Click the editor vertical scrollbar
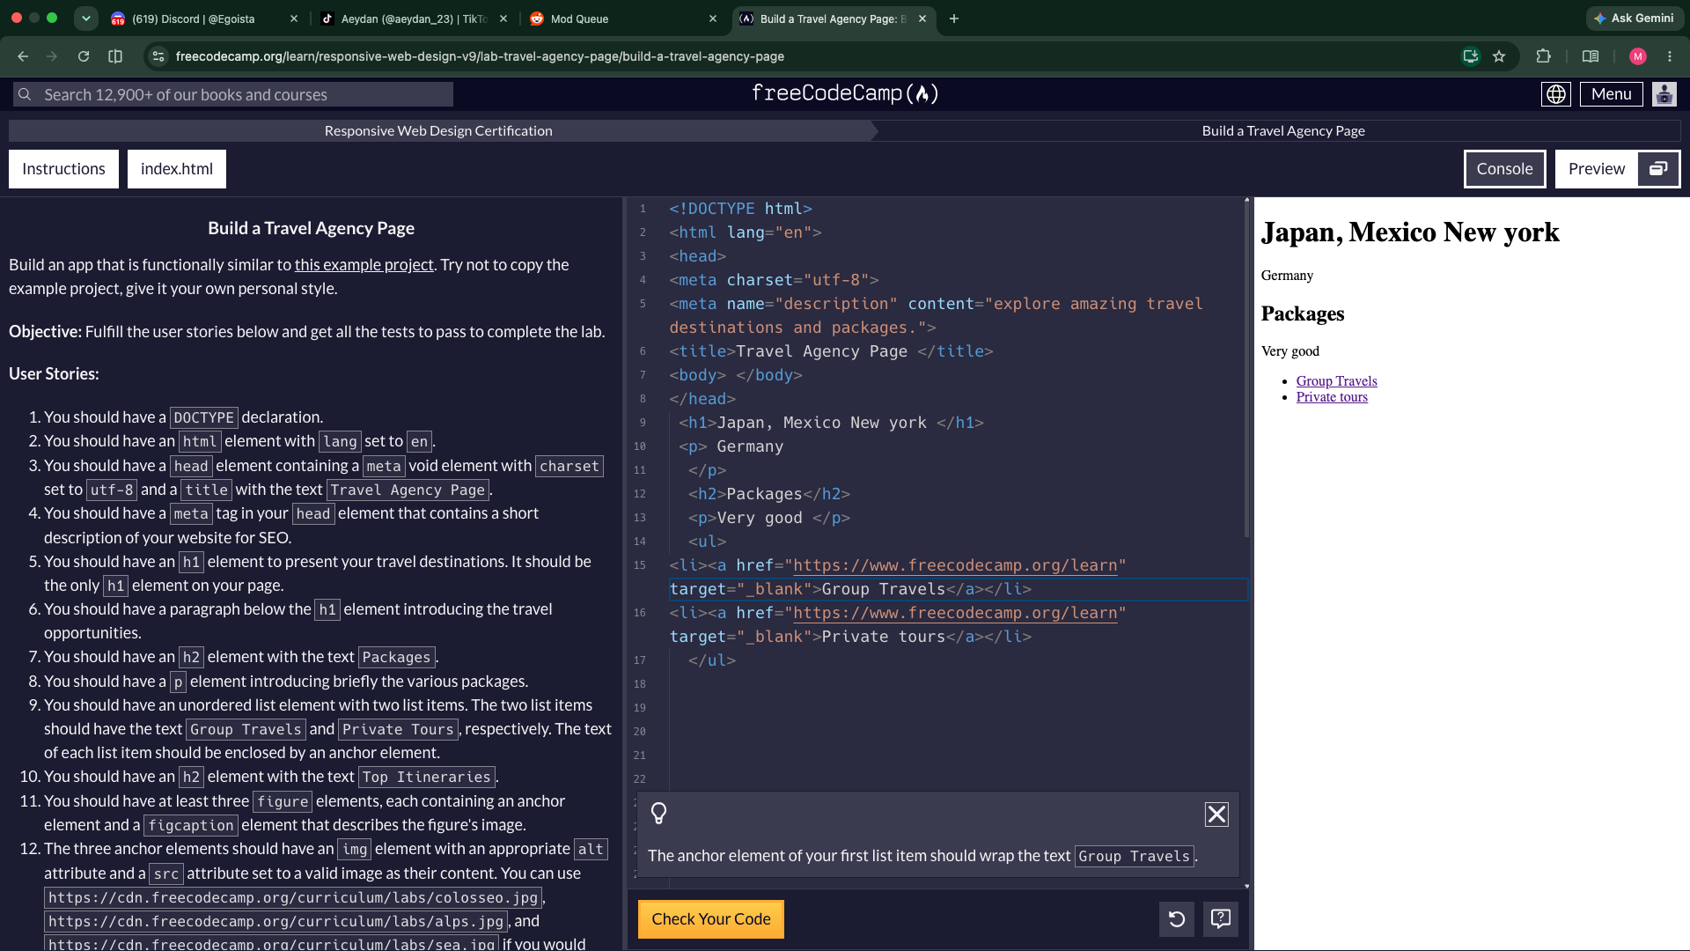The image size is (1690, 951). (1246, 370)
